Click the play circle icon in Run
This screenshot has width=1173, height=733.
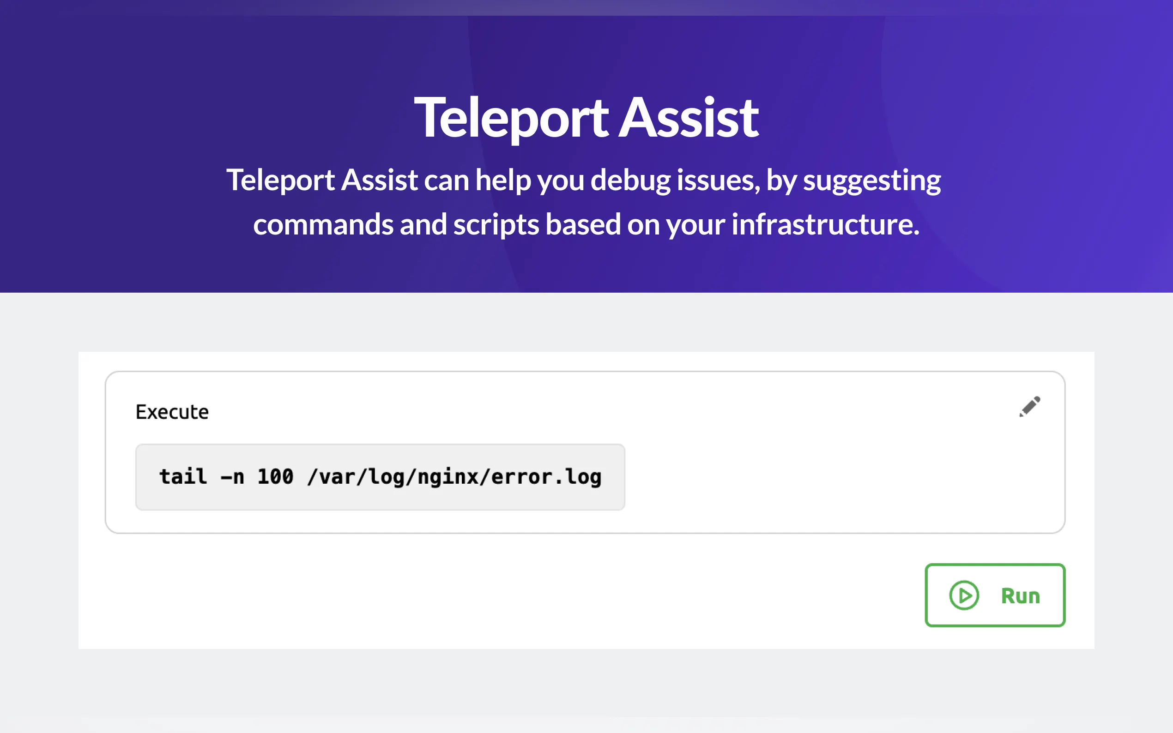click(963, 595)
